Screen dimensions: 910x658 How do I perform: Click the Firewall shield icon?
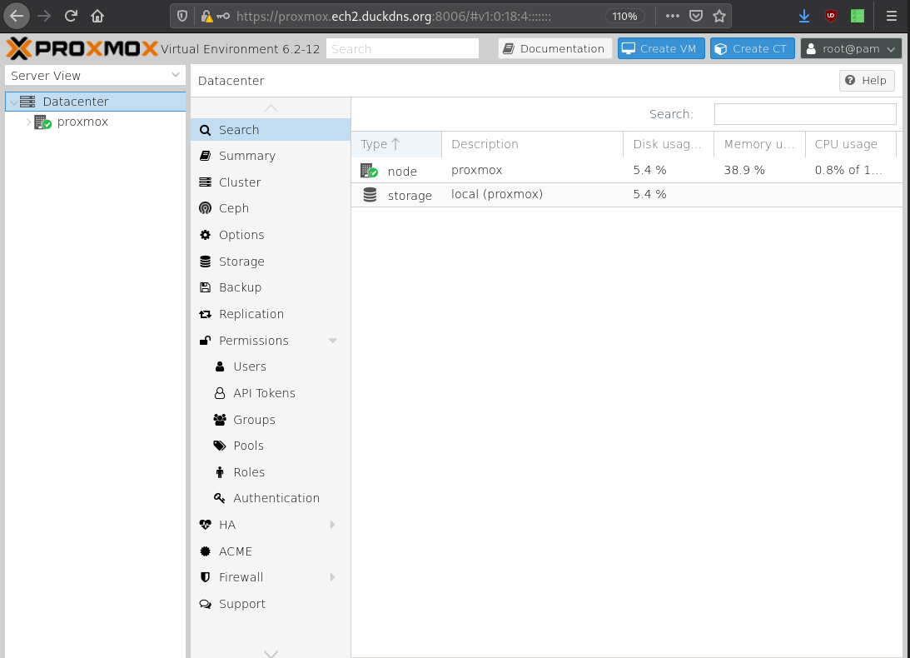(205, 577)
